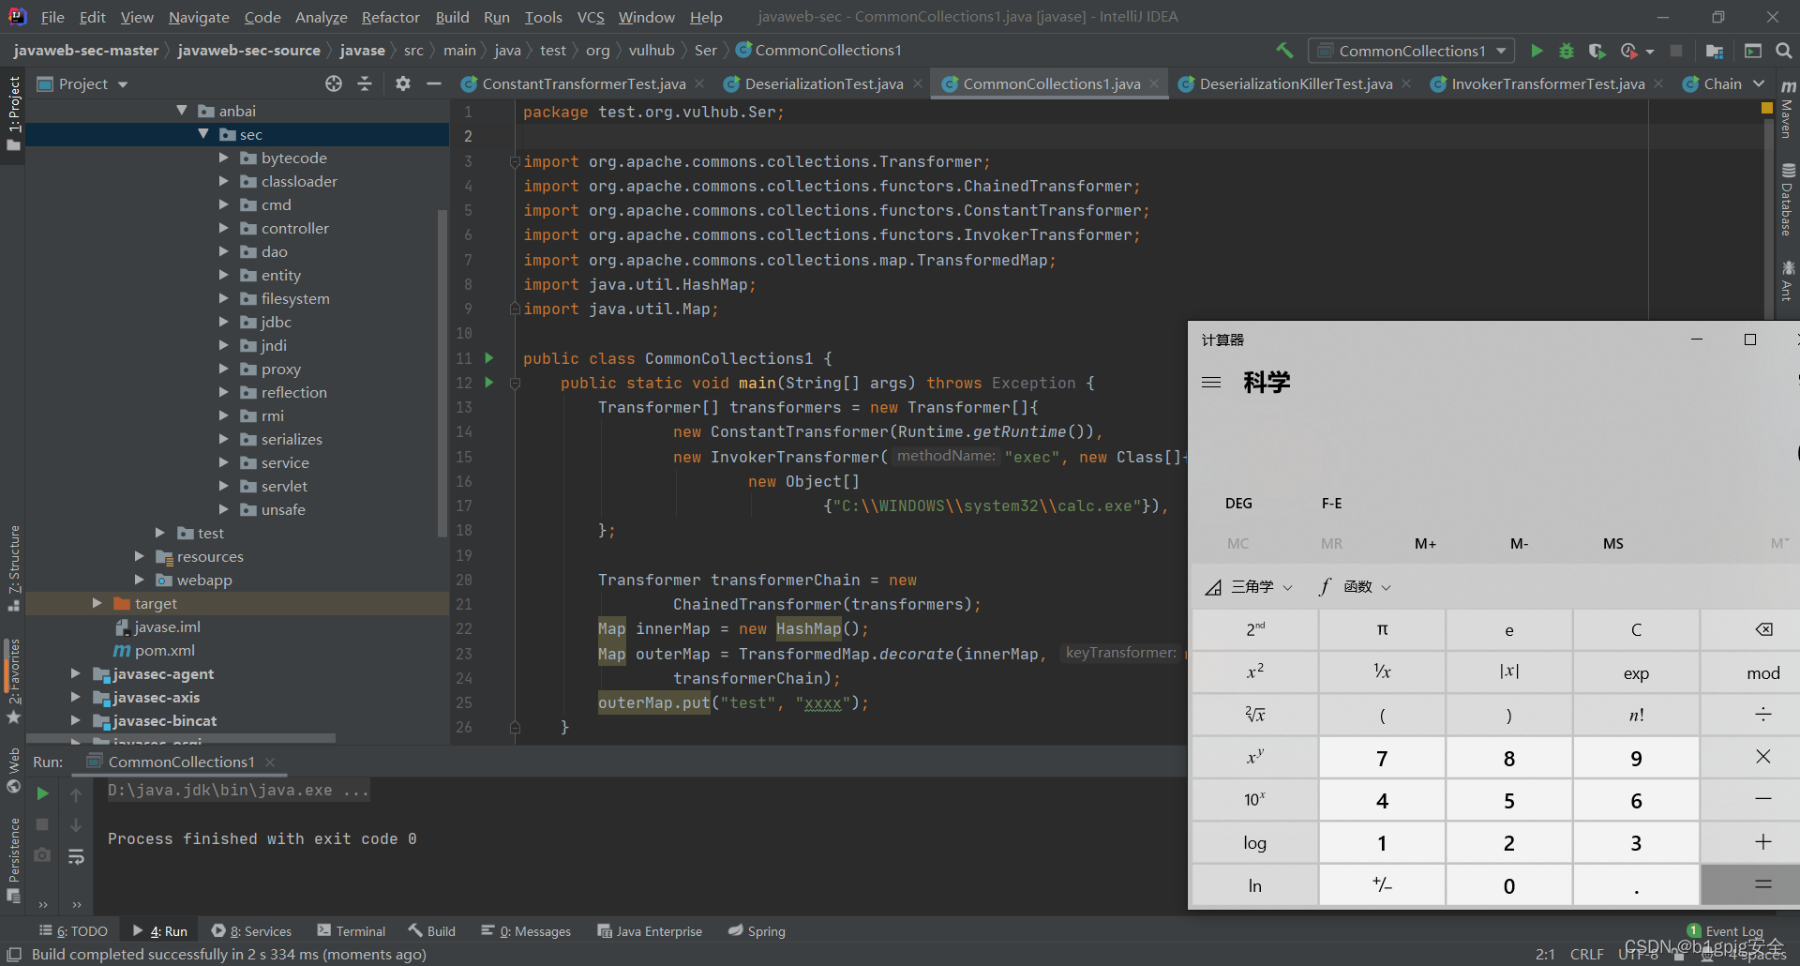This screenshot has height=966, width=1800.
Task: Switch to DeserializationTest.java tab
Action: pyautogui.click(x=823, y=83)
